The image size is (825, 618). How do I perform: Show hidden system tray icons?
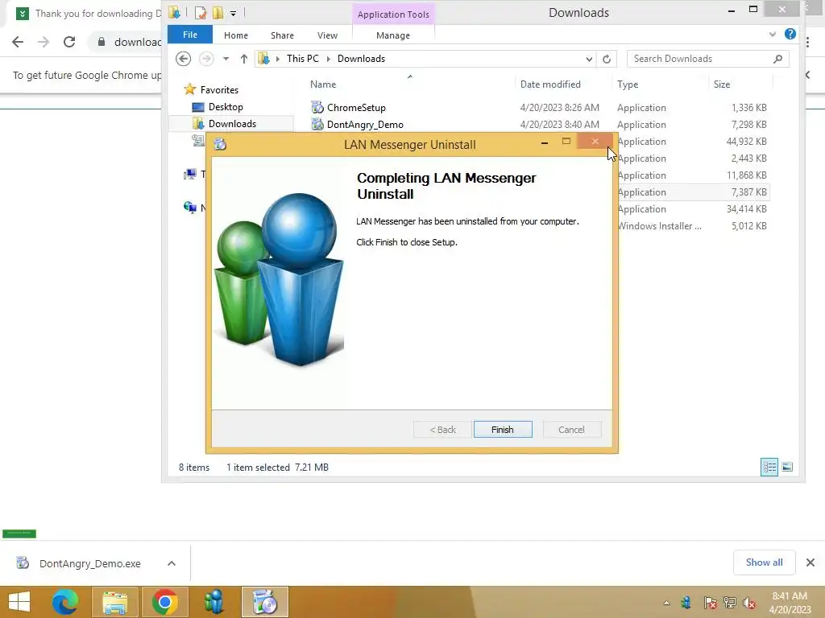point(666,603)
